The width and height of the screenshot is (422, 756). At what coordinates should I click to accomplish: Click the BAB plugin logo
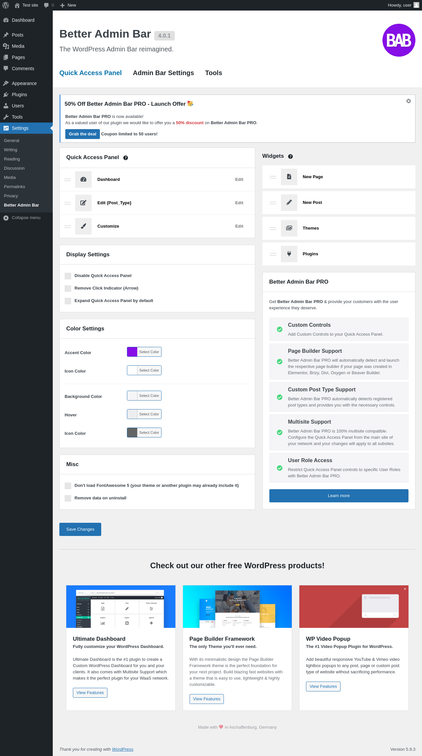pyautogui.click(x=399, y=40)
